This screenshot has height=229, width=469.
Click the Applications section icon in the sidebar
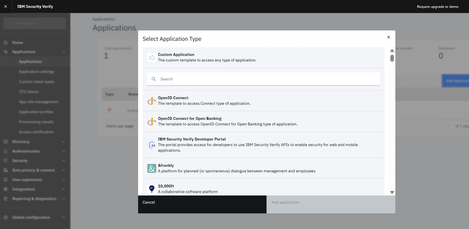pyautogui.click(x=6, y=52)
